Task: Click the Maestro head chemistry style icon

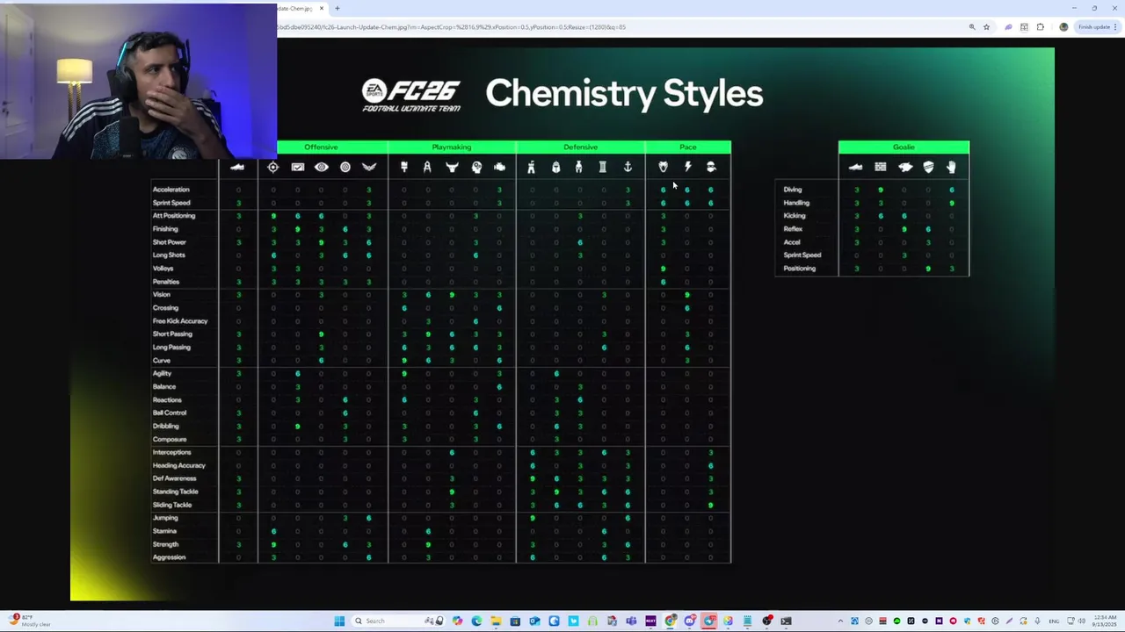Action: (x=476, y=167)
